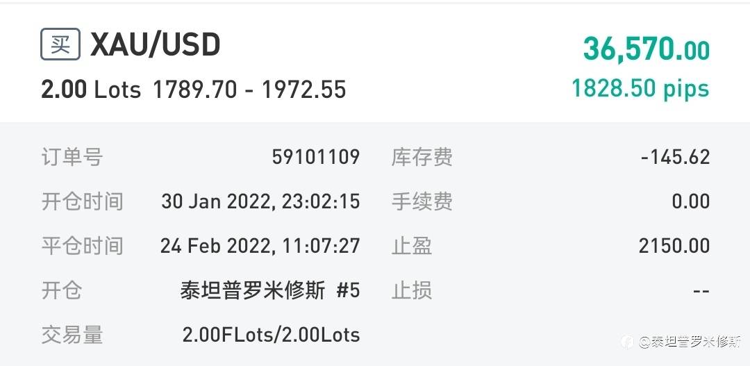The height and width of the screenshot is (366, 750).
Task: Select the 订单号 label
Action: click(x=72, y=157)
